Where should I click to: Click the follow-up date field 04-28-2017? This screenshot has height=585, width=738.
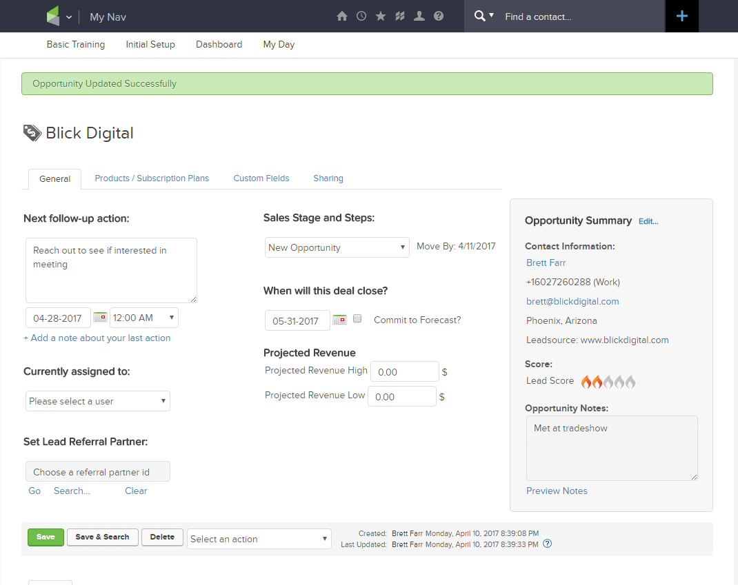(x=58, y=318)
